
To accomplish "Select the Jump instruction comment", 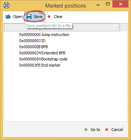I will [x=55, y=35].
